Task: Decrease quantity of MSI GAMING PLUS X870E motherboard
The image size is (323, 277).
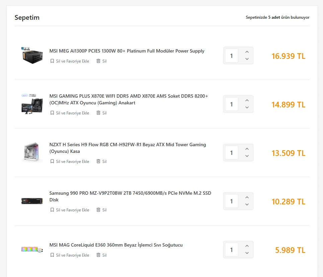Action: (247, 108)
